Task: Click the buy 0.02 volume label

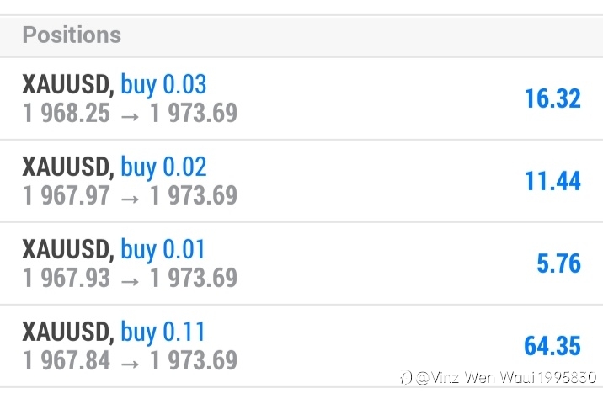Action: coord(163,167)
